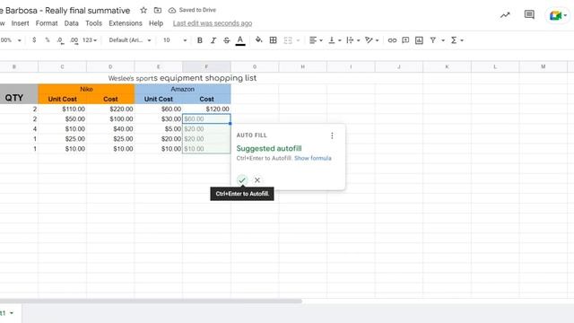Open Last edit was seconds ago link
Screen dimensions: 574x323
(x=213, y=23)
